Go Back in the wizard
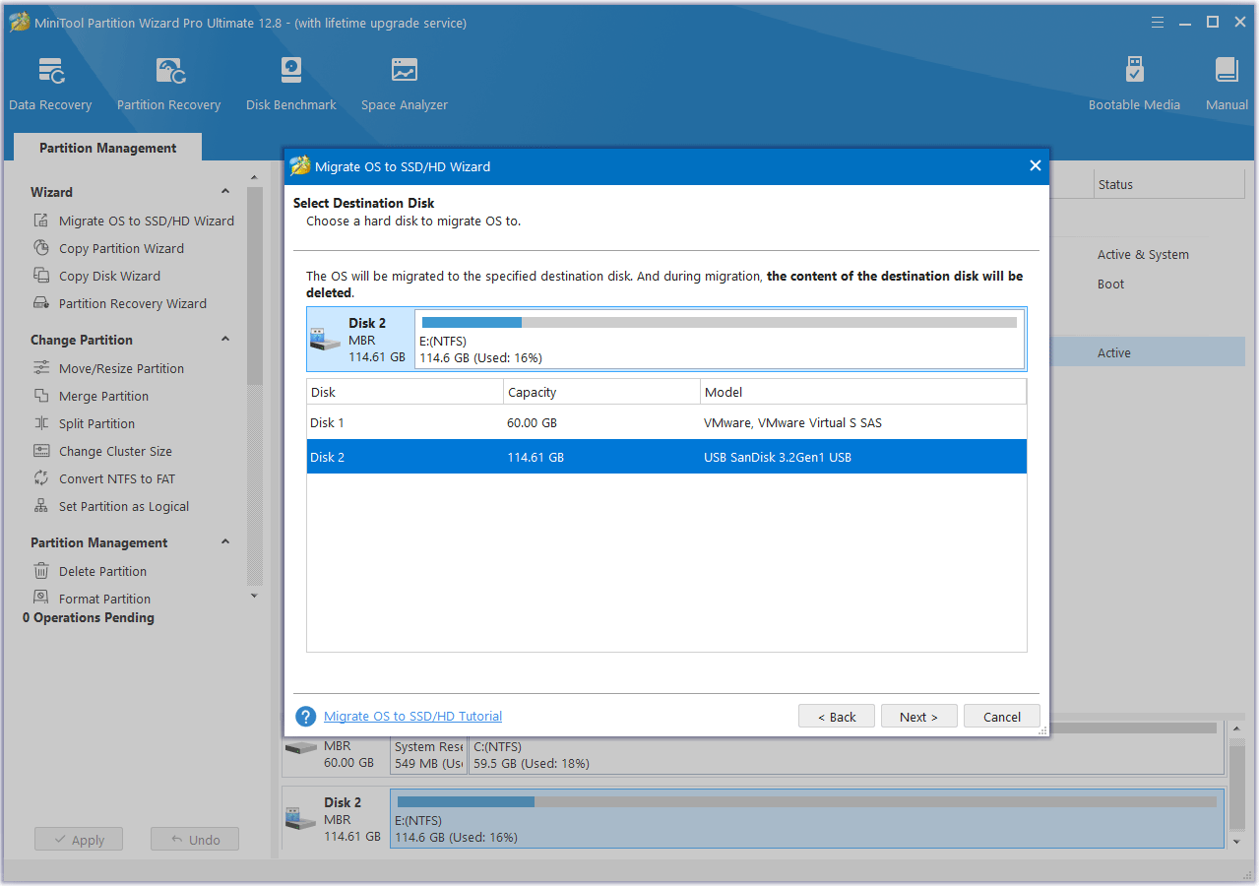Screen dimensions: 1260x886 click(837, 717)
